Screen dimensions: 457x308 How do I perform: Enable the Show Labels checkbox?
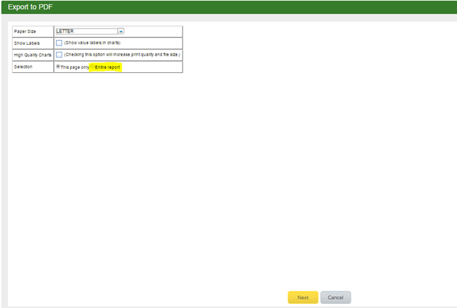59,43
